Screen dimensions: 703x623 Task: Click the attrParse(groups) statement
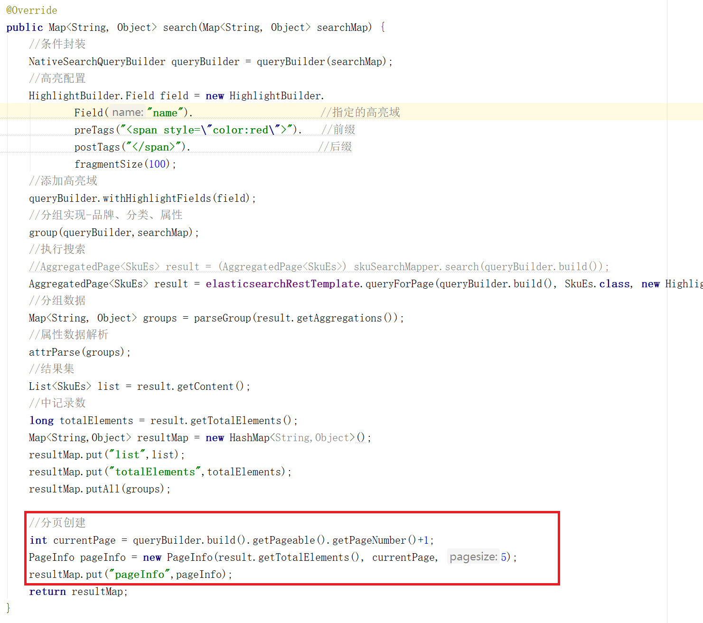79,352
